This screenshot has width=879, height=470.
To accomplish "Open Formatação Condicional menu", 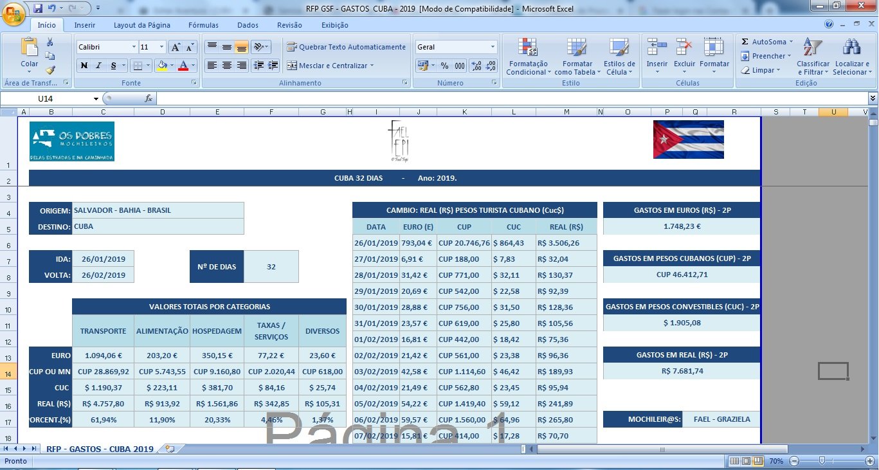I will (x=527, y=57).
